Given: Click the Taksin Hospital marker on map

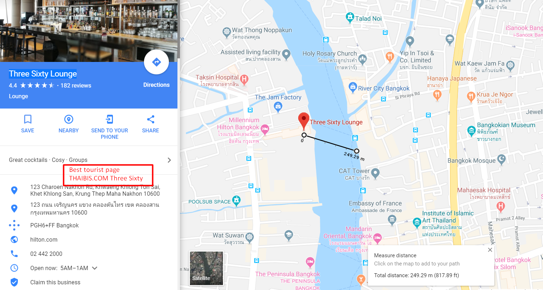Looking at the screenshot, I should click(244, 79).
